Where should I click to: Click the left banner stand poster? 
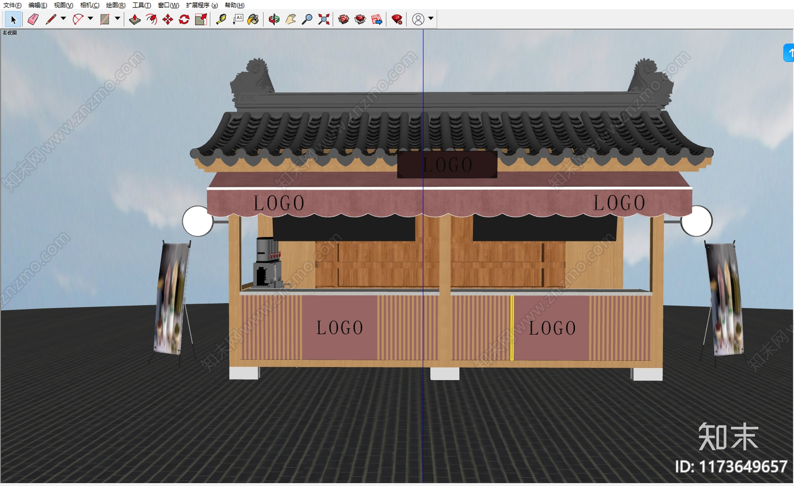click(172, 298)
